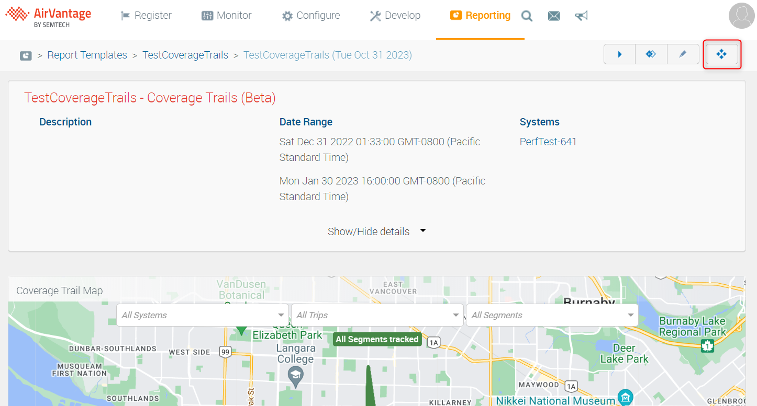Open the All Segments dropdown

[x=552, y=315]
